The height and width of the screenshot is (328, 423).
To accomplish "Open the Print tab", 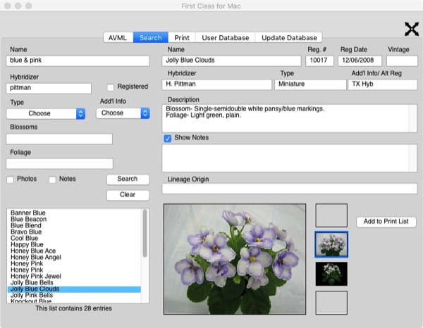I will coord(182,38).
